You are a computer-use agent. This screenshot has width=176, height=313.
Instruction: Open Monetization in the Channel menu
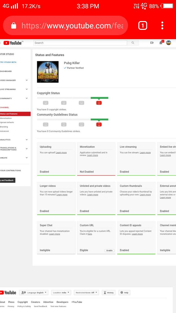click(x=6, y=118)
